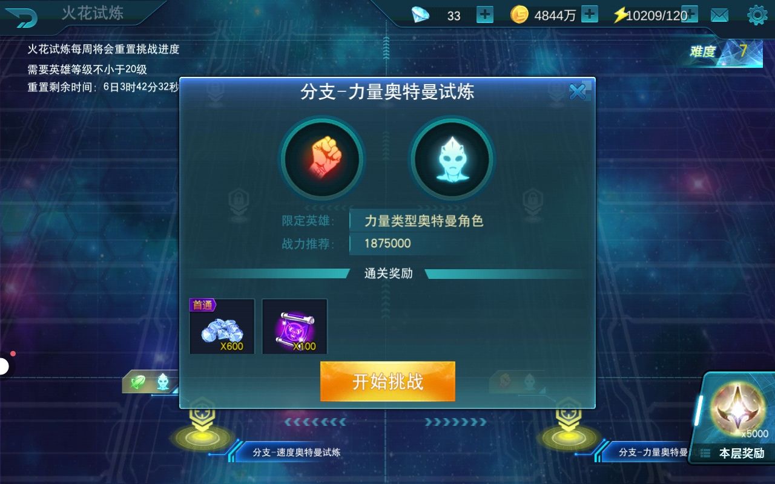Tap the white floating dot on the left edge

pos(3,365)
